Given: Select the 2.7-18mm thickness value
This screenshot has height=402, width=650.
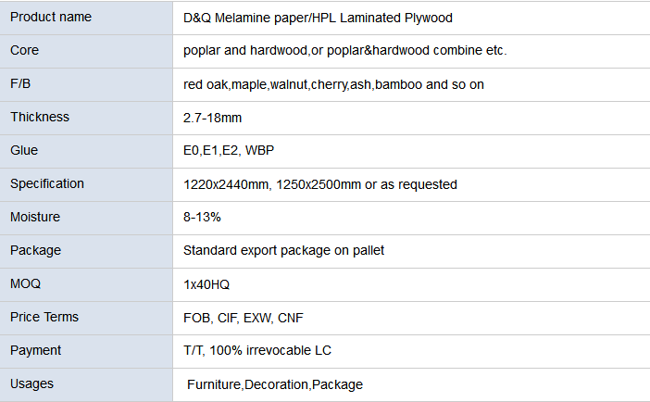Looking at the screenshot, I should [x=215, y=118].
